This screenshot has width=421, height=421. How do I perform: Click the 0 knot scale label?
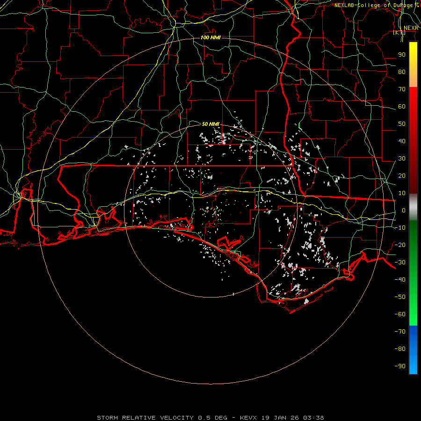pos(404,210)
